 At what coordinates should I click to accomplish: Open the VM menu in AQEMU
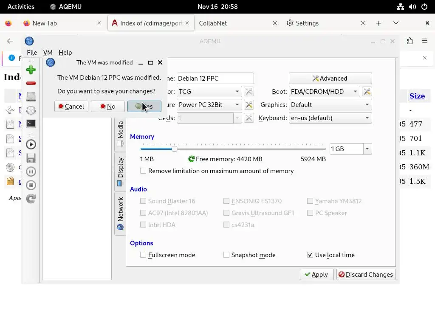click(48, 52)
